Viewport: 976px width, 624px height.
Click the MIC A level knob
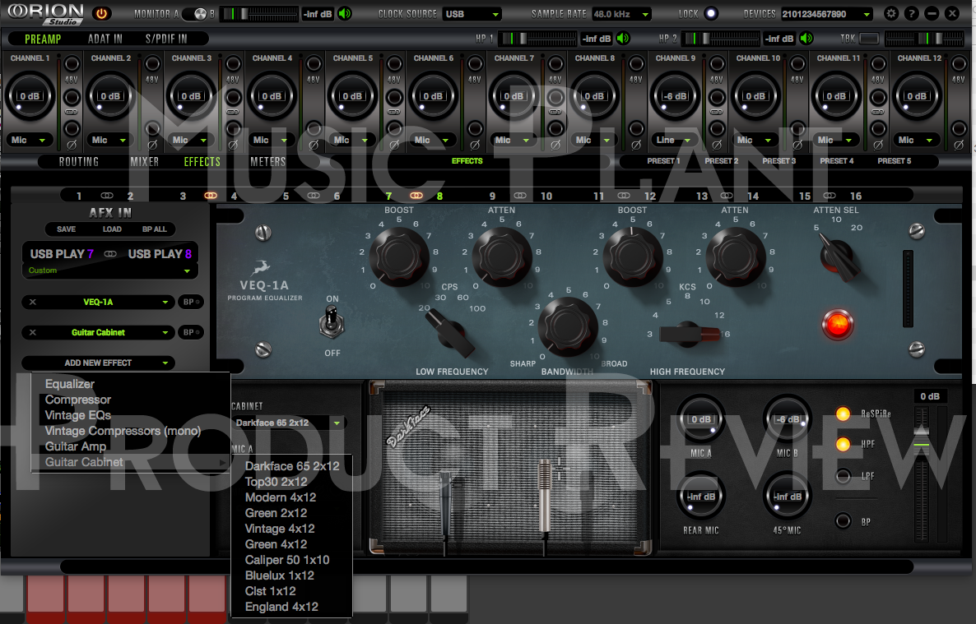click(x=701, y=420)
